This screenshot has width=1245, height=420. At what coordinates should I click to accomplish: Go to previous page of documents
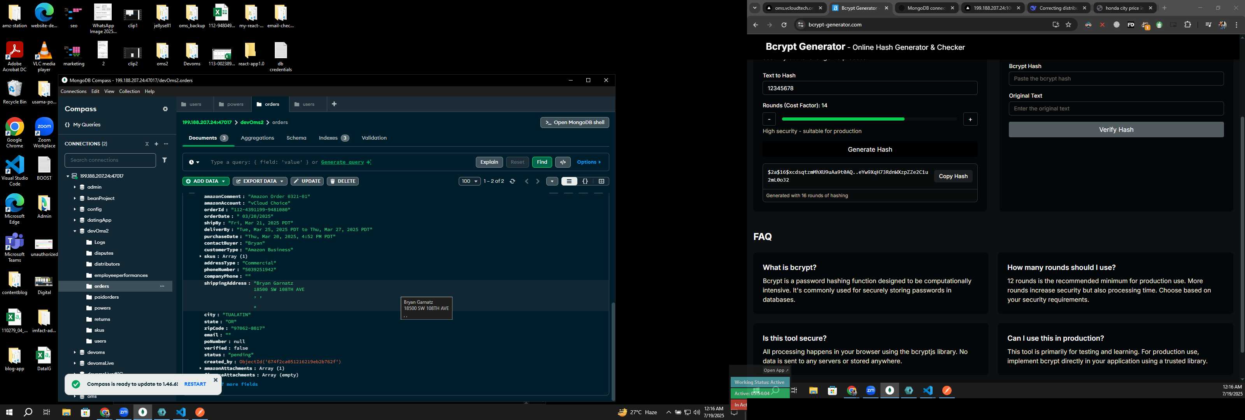(527, 181)
